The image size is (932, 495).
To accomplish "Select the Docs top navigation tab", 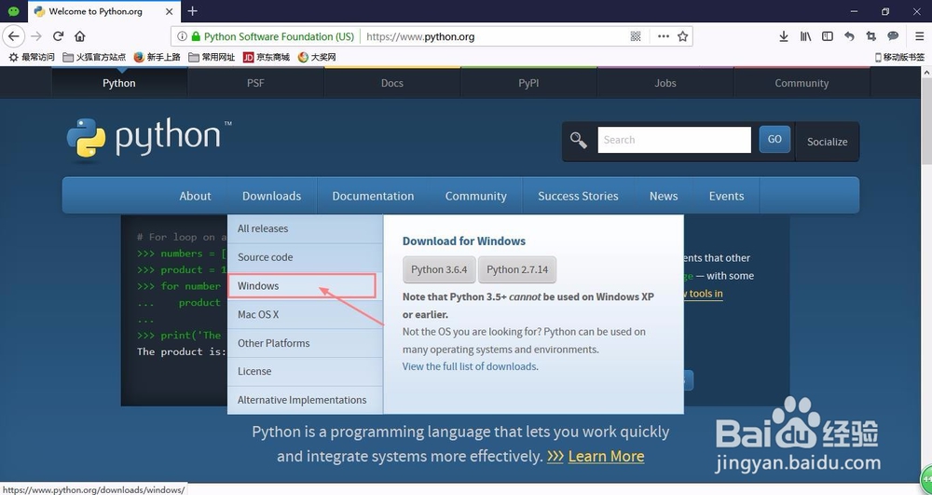I will point(392,83).
